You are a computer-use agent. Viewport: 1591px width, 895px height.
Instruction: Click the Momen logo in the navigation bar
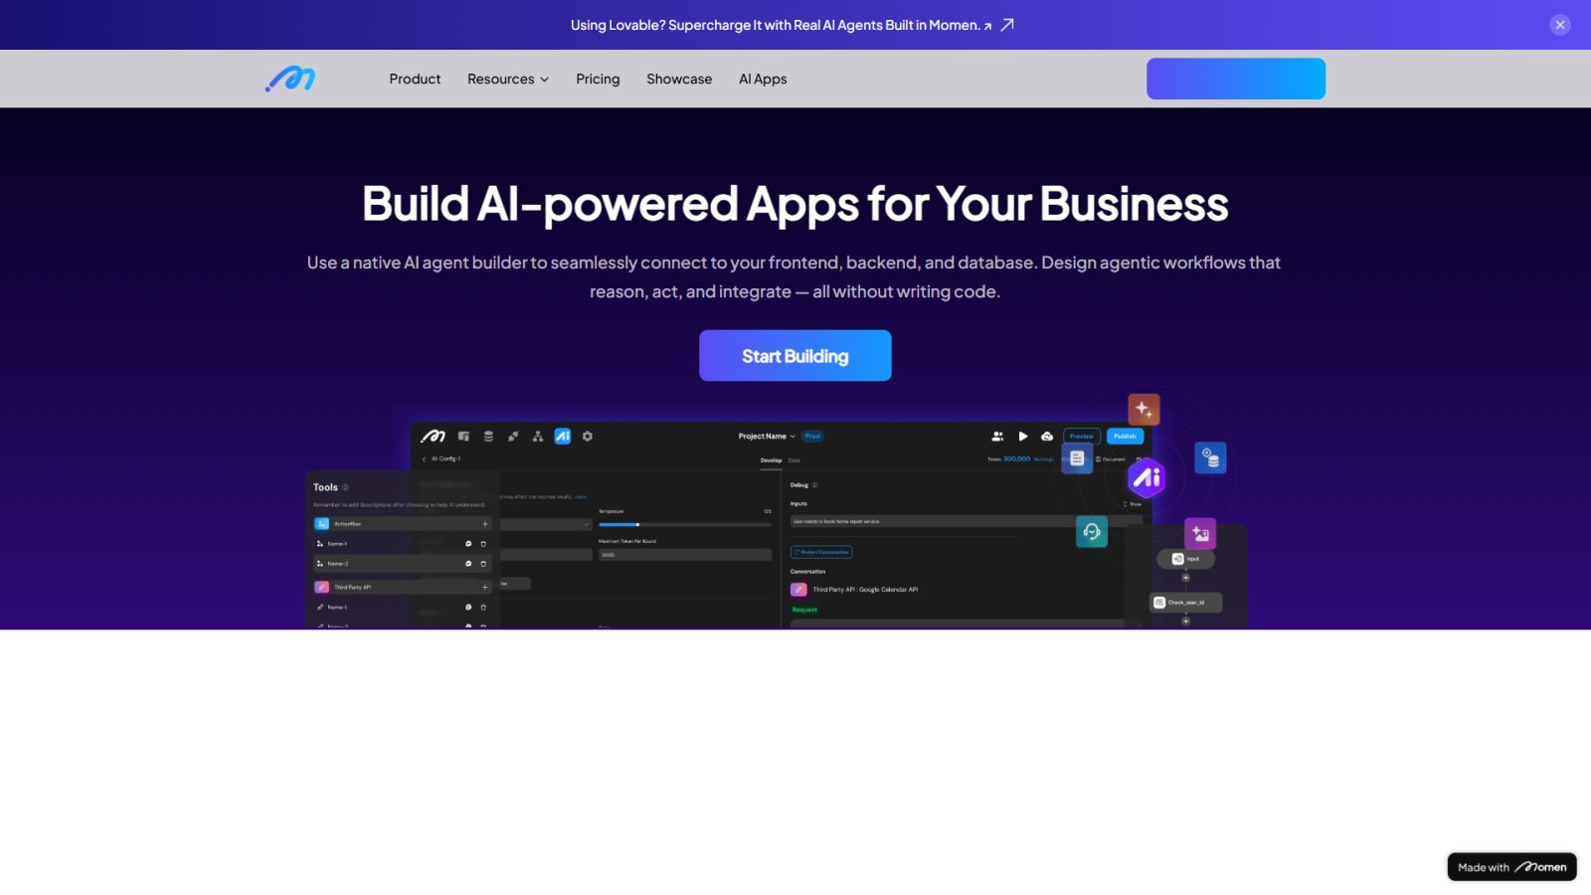(290, 79)
